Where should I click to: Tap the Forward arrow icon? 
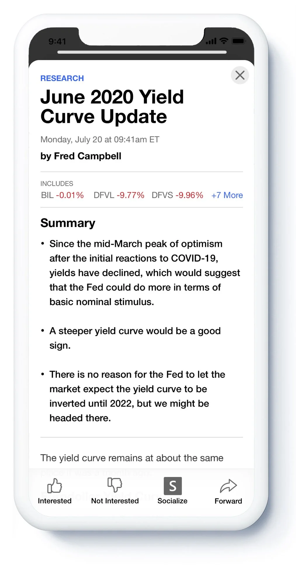tap(228, 486)
